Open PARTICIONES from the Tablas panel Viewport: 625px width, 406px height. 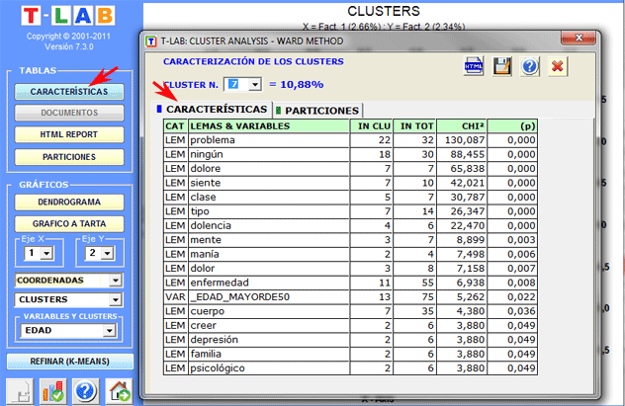click(69, 157)
